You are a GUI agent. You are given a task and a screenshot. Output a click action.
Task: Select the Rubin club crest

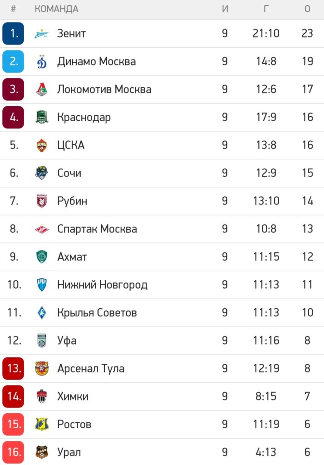pyautogui.click(x=42, y=201)
